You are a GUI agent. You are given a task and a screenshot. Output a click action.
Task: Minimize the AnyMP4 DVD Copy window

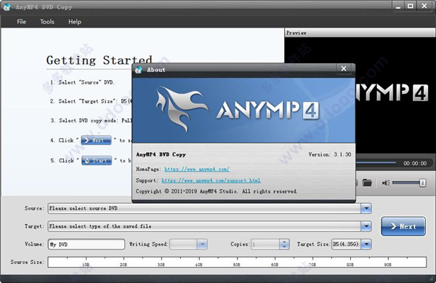tap(398, 6)
